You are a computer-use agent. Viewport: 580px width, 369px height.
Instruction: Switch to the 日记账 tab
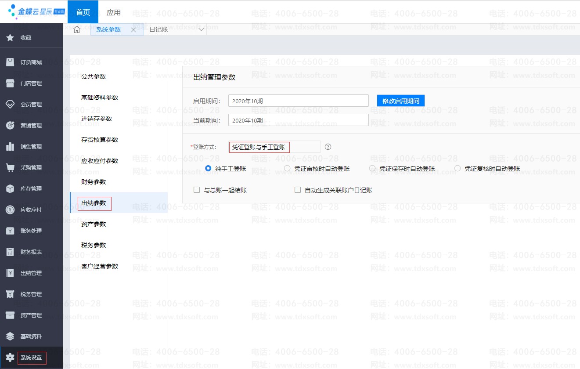click(x=159, y=29)
